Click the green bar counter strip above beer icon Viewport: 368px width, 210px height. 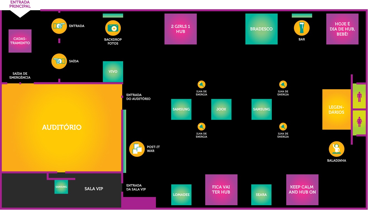tap(302, 16)
